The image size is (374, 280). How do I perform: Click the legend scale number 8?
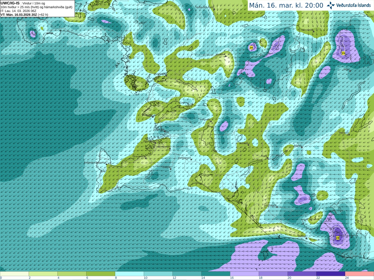click(116, 278)
